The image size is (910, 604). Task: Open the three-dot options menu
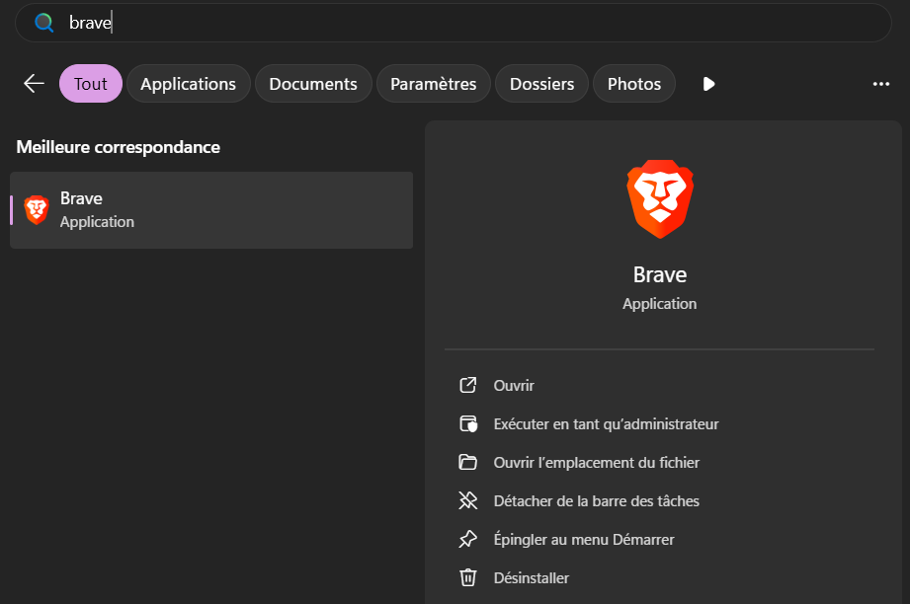(x=881, y=84)
